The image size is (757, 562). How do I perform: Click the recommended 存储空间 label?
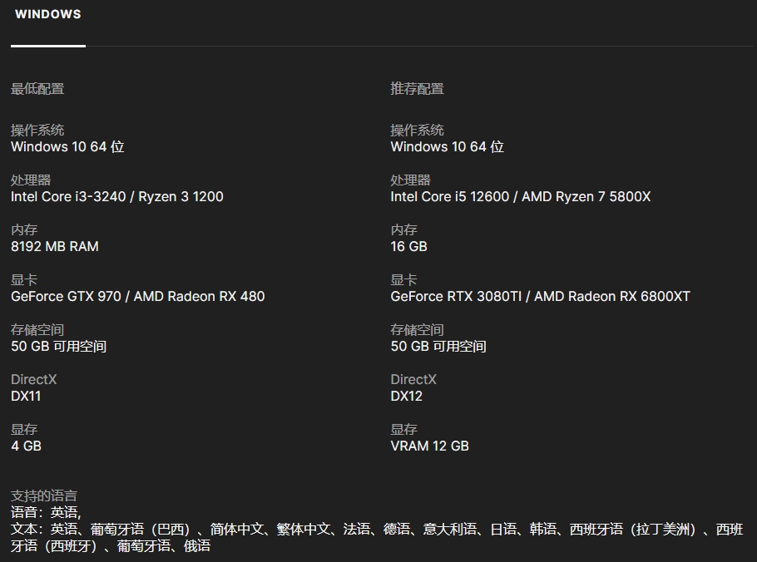point(417,329)
